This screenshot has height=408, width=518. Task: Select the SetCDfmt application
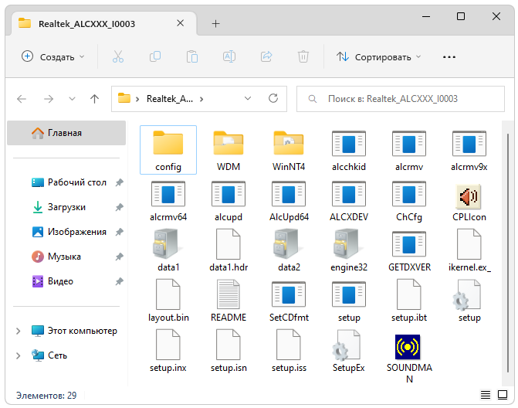click(289, 301)
